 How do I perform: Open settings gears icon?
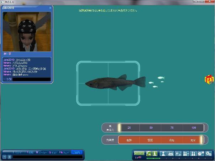[x=208, y=154]
